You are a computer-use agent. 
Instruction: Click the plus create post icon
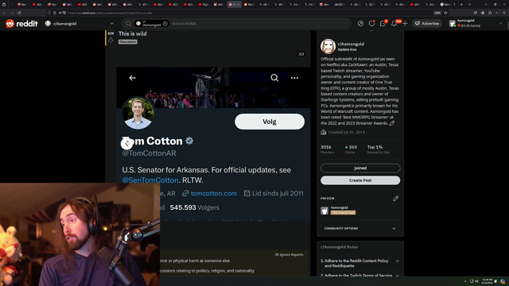tap(405, 23)
